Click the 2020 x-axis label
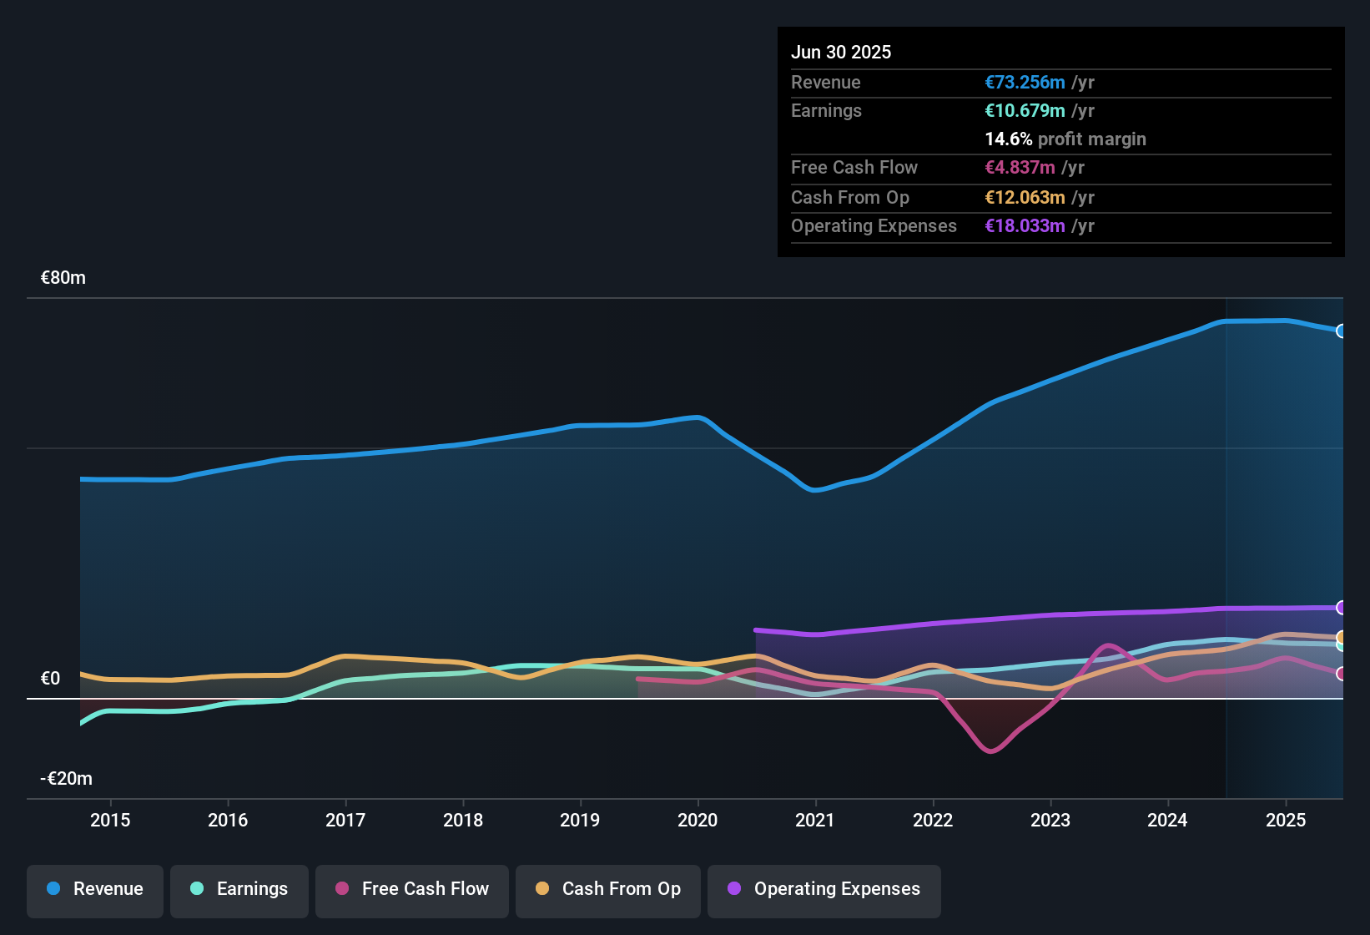Viewport: 1370px width, 935px height. point(698,820)
